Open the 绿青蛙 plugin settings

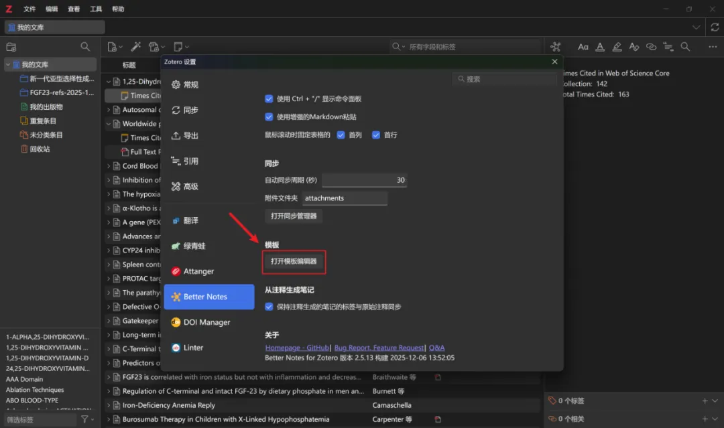point(209,246)
